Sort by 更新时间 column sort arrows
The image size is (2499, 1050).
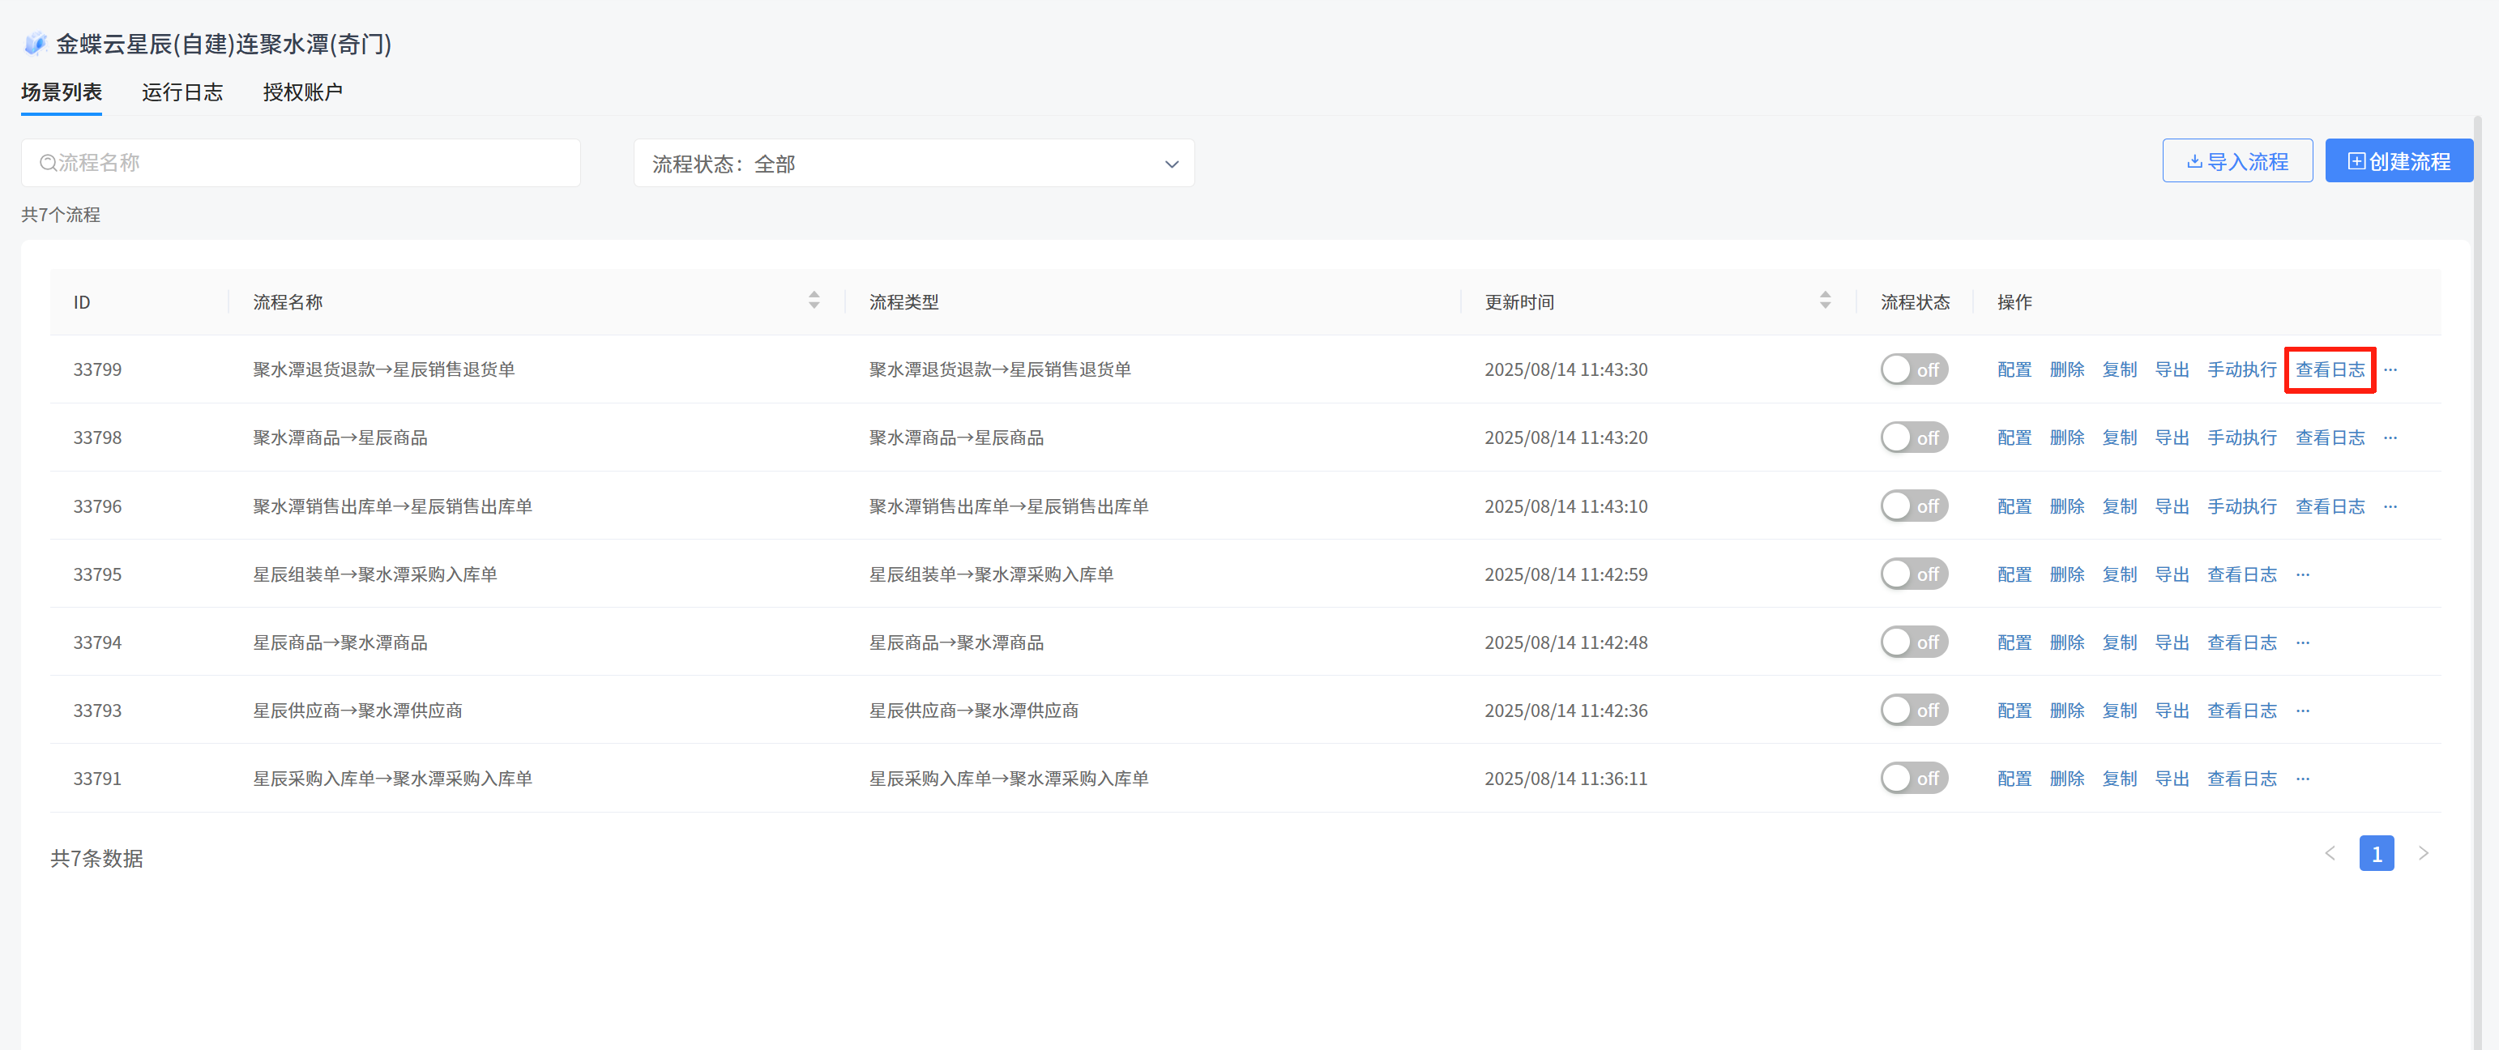click(1825, 301)
